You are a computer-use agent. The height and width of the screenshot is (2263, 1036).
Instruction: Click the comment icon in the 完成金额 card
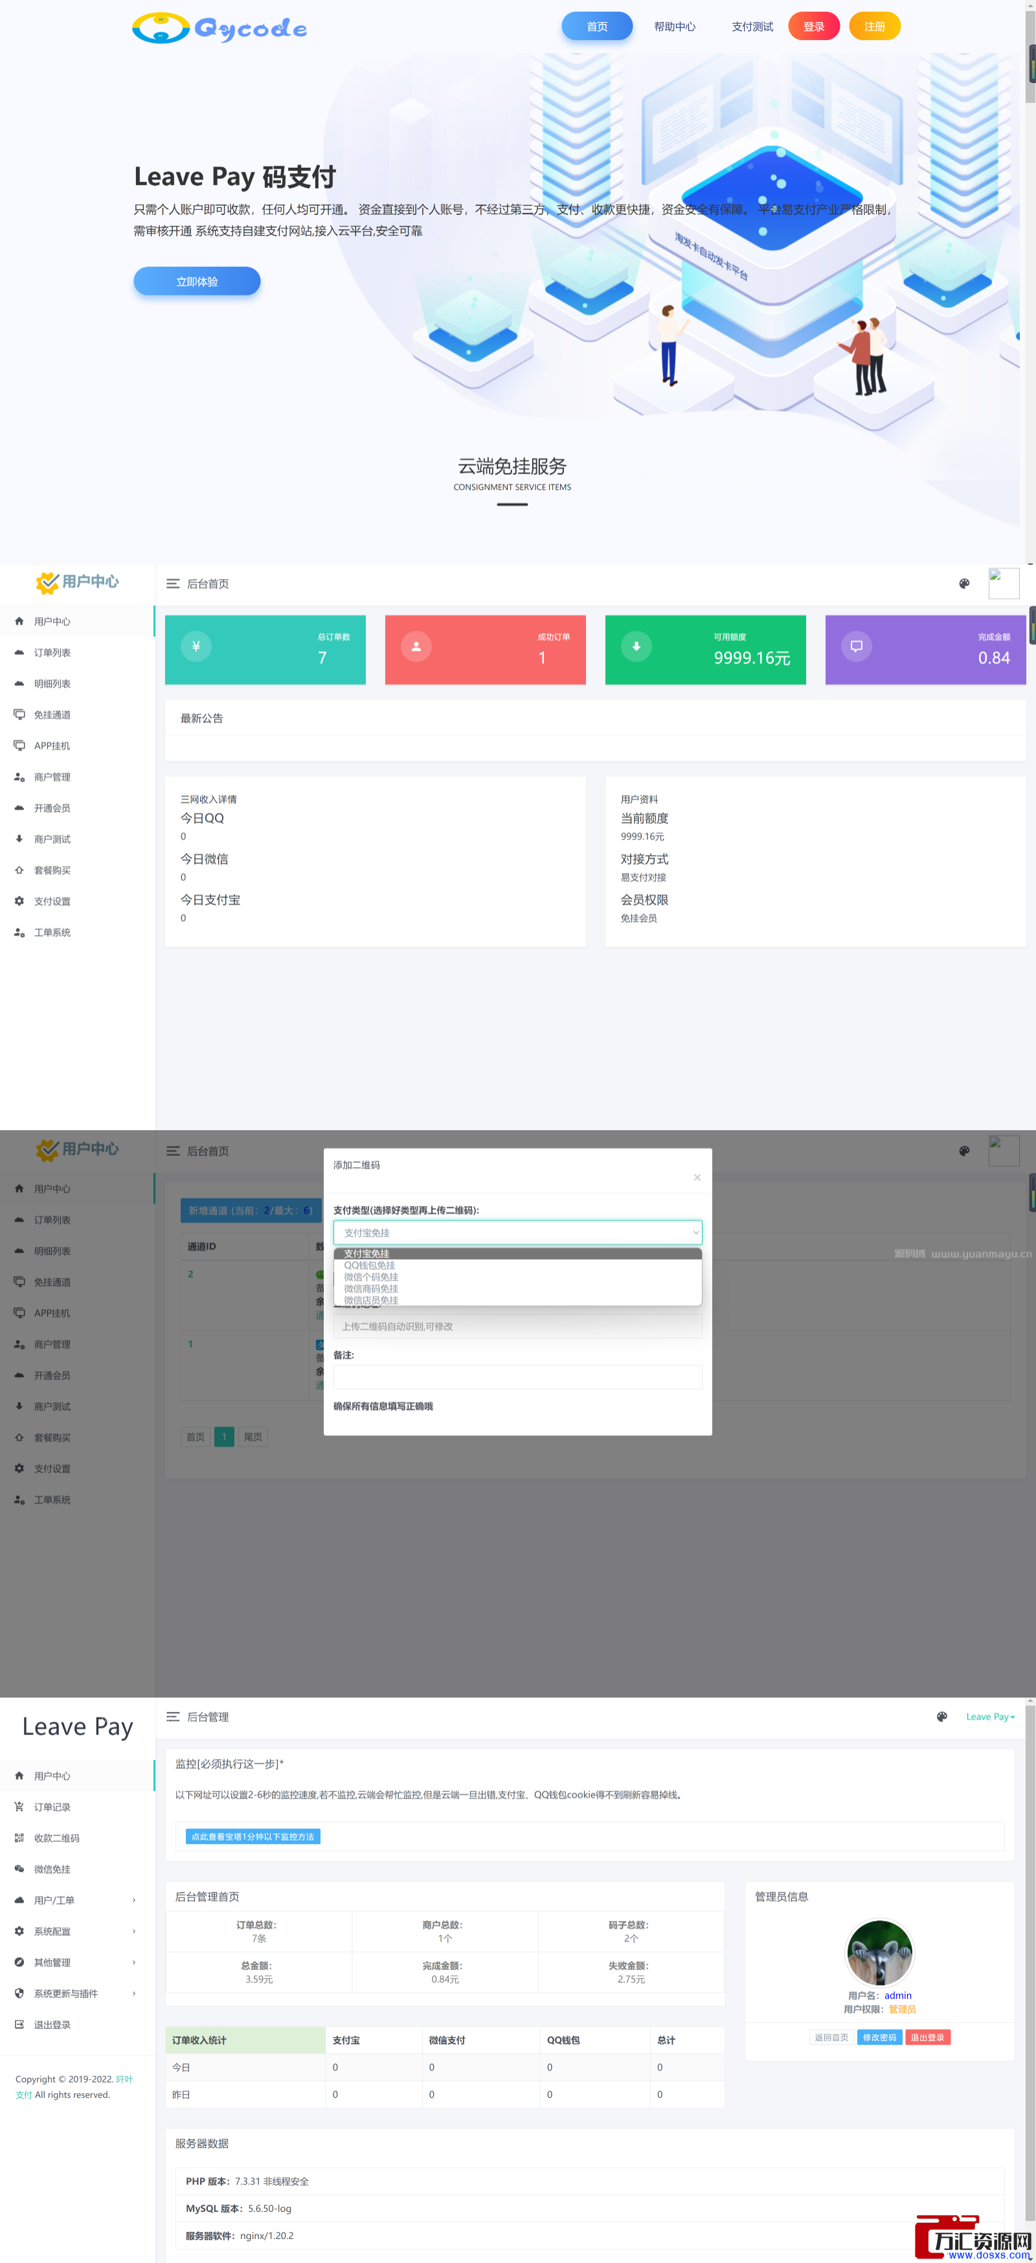pyautogui.click(x=857, y=646)
